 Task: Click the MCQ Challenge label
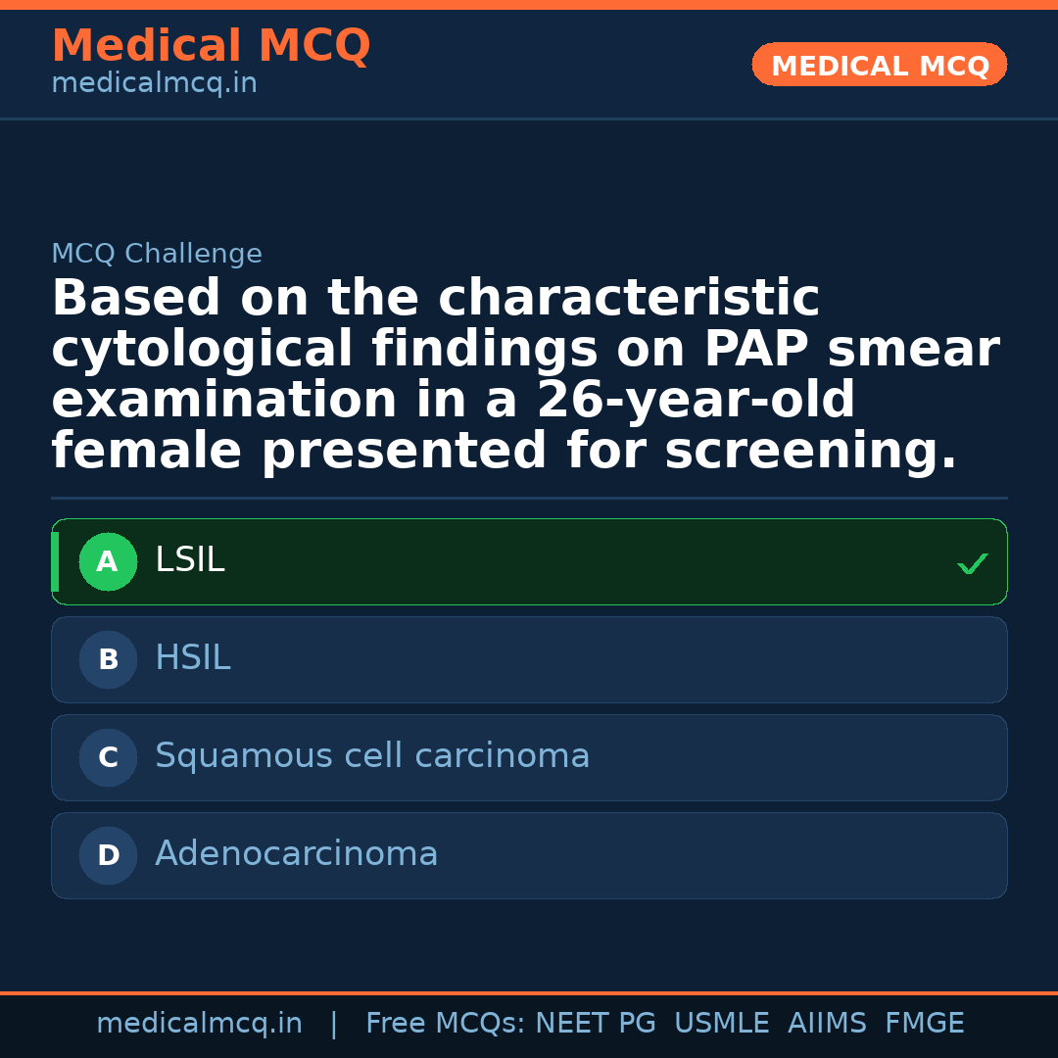[x=157, y=255]
